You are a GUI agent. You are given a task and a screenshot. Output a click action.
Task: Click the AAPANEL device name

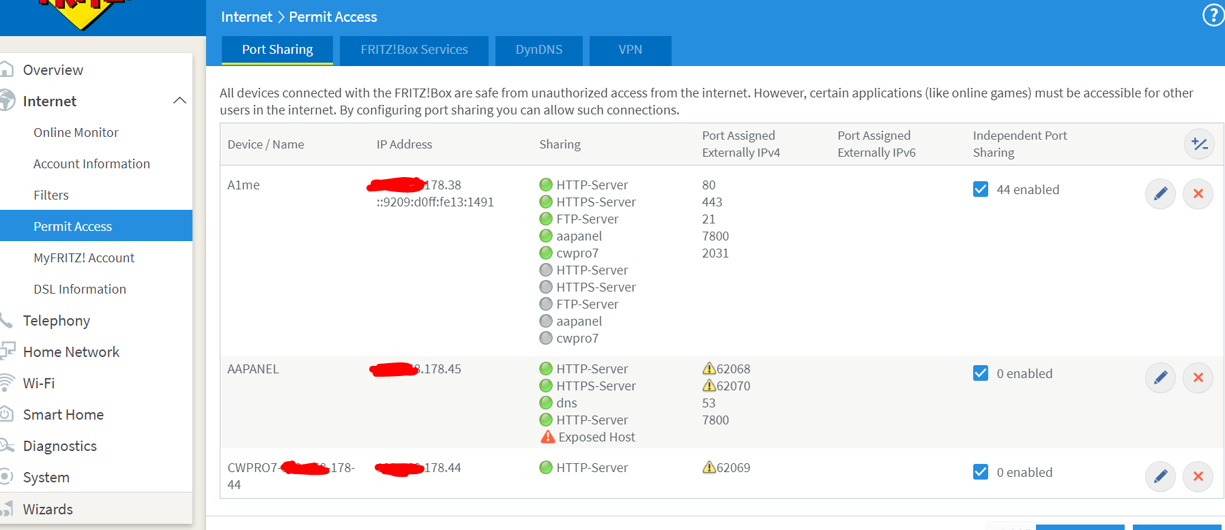(253, 369)
